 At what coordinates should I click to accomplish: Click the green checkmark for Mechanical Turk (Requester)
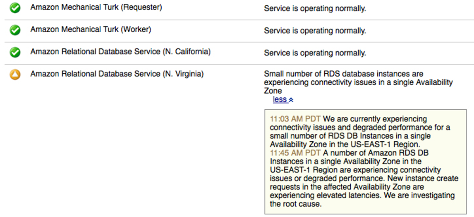pos(15,8)
